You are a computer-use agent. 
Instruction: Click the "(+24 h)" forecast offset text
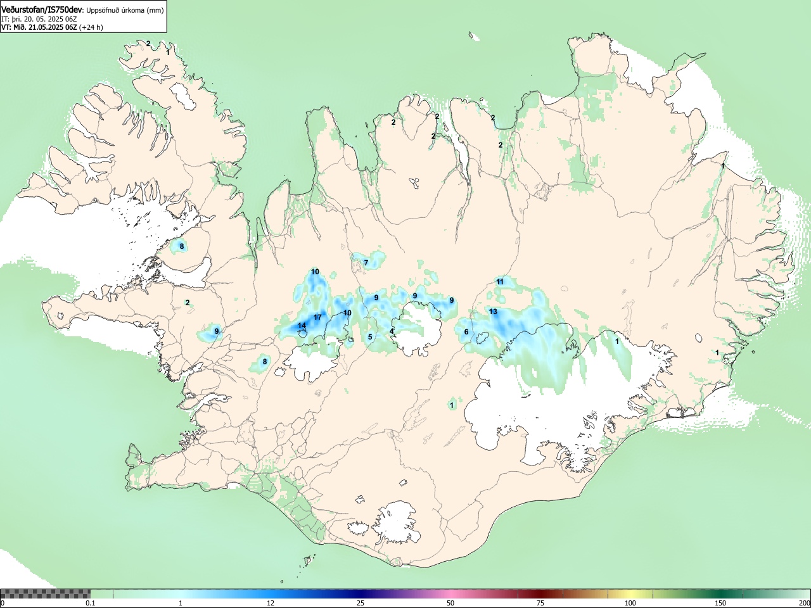pos(91,27)
